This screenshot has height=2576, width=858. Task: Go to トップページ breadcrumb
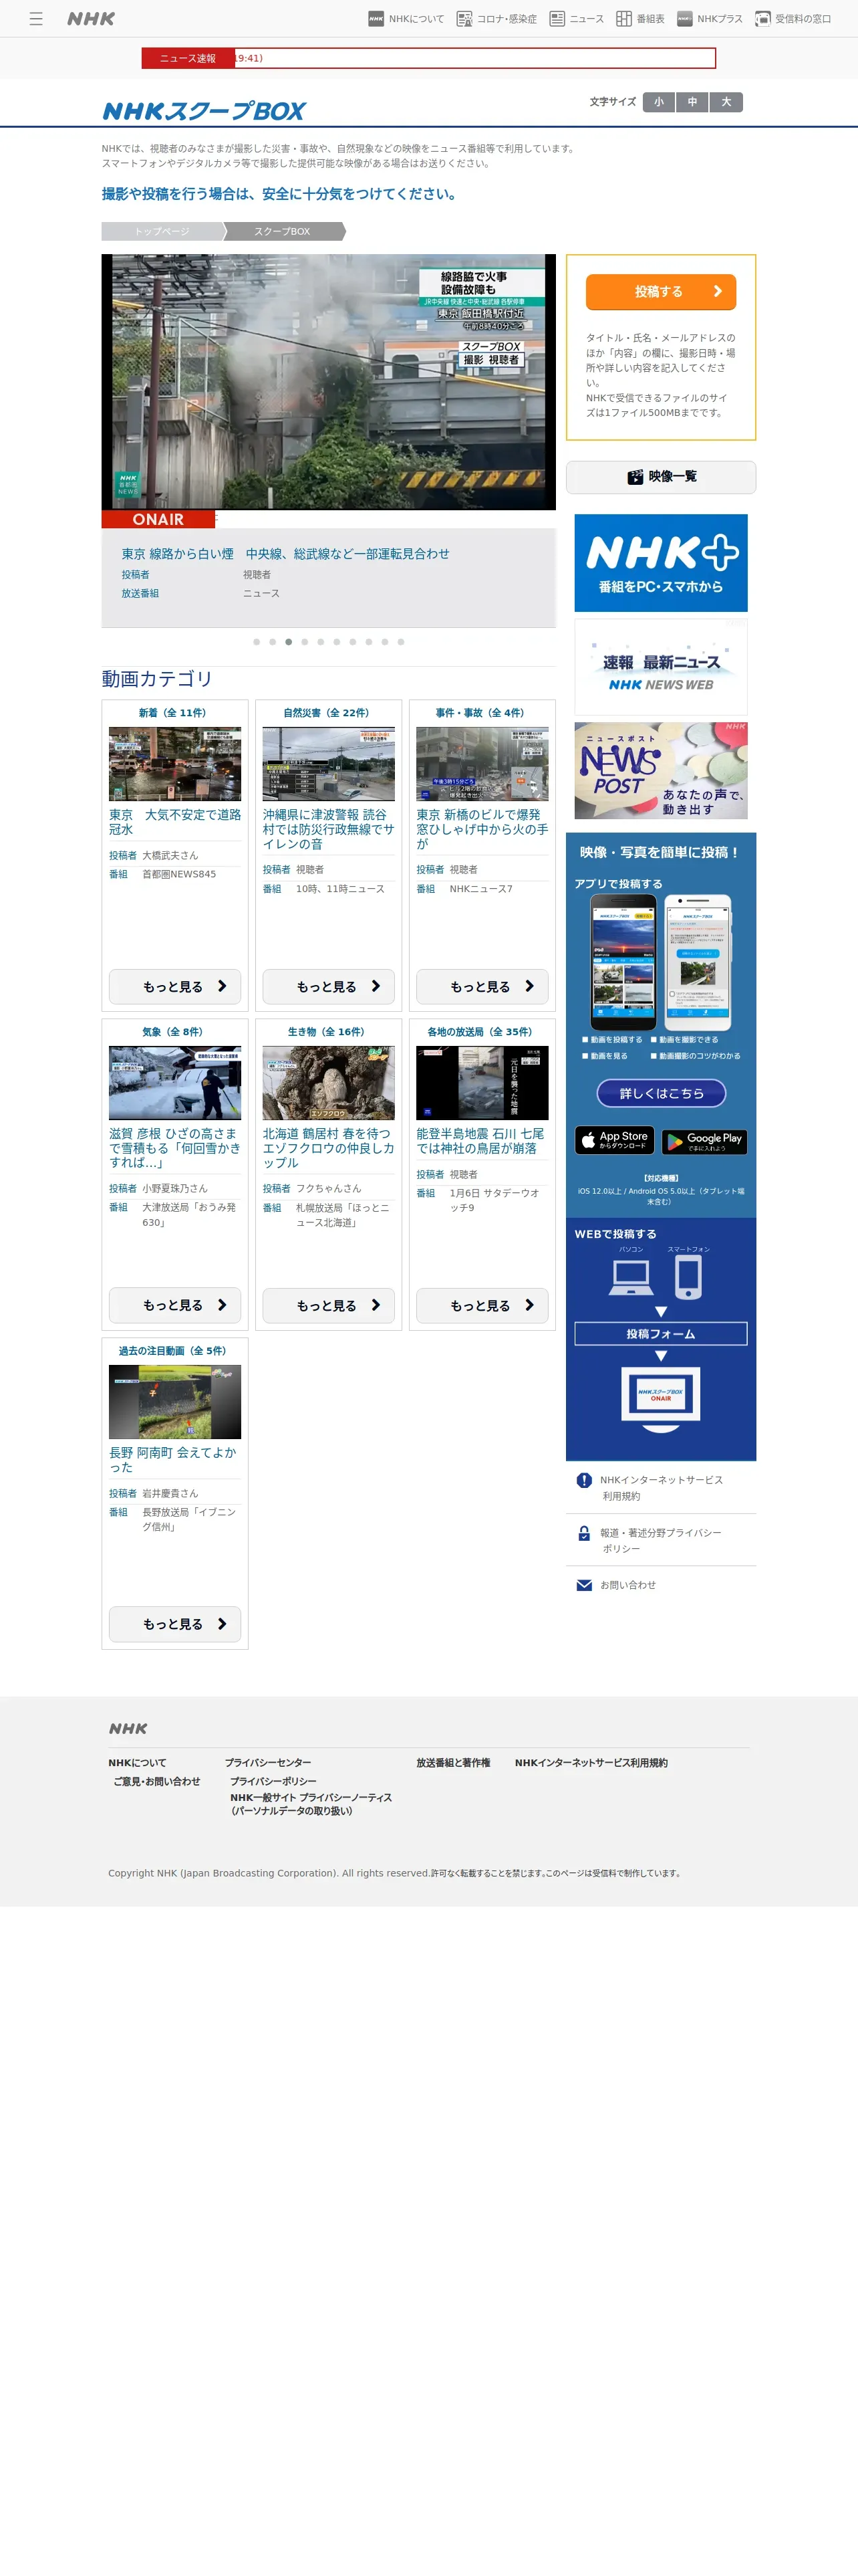coord(162,231)
